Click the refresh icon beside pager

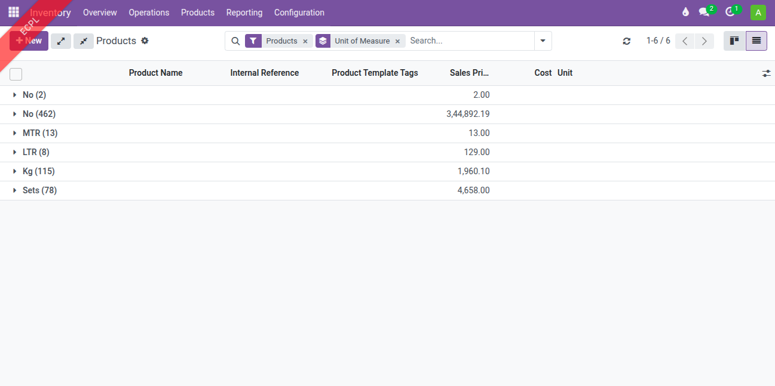click(x=626, y=41)
